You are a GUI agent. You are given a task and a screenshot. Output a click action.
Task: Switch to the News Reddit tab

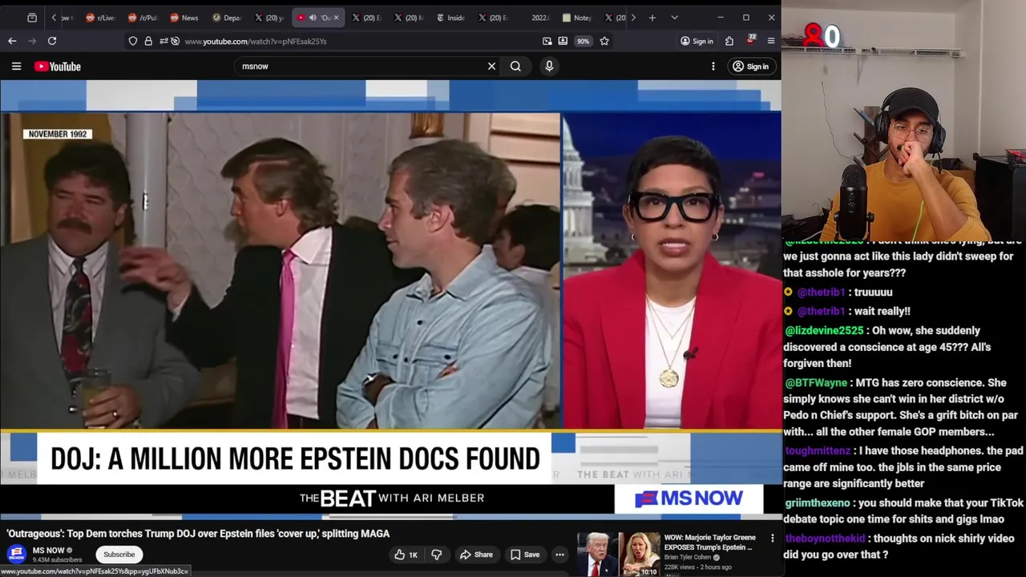pos(184,18)
